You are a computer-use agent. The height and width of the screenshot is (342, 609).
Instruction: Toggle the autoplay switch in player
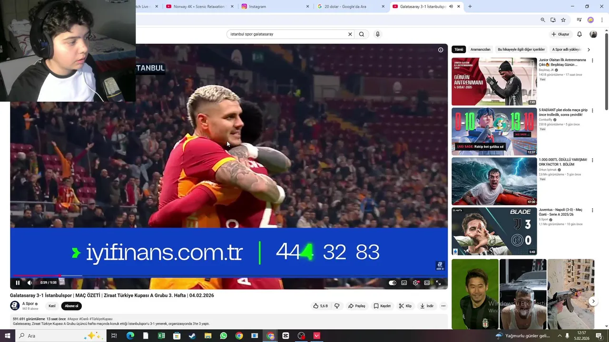point(393,283)
